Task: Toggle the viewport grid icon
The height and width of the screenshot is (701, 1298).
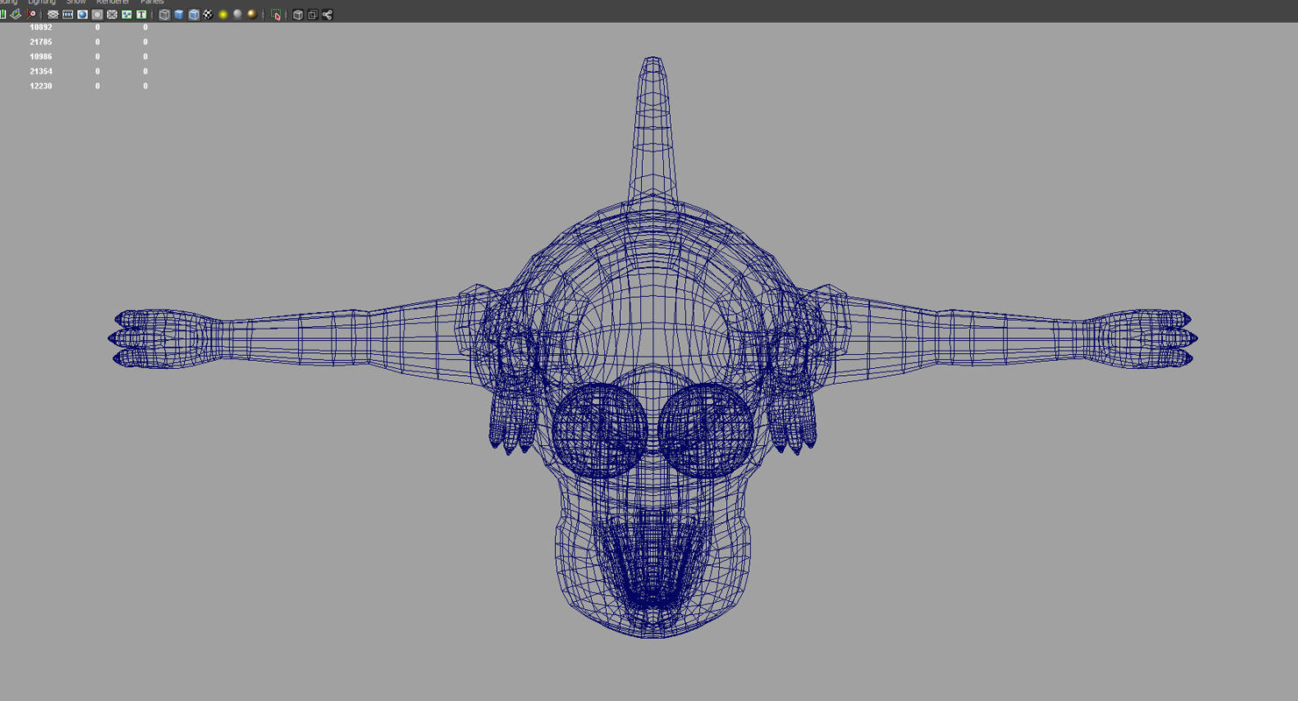Action: [53, 15]
